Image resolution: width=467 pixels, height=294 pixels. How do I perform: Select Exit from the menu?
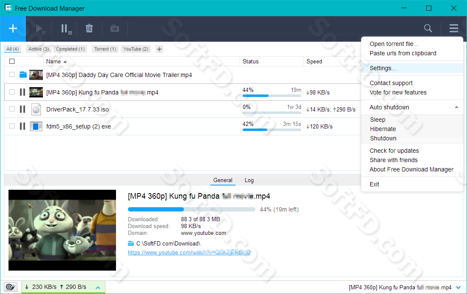pos(374,184)
